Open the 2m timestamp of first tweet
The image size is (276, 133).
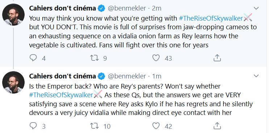156,8
